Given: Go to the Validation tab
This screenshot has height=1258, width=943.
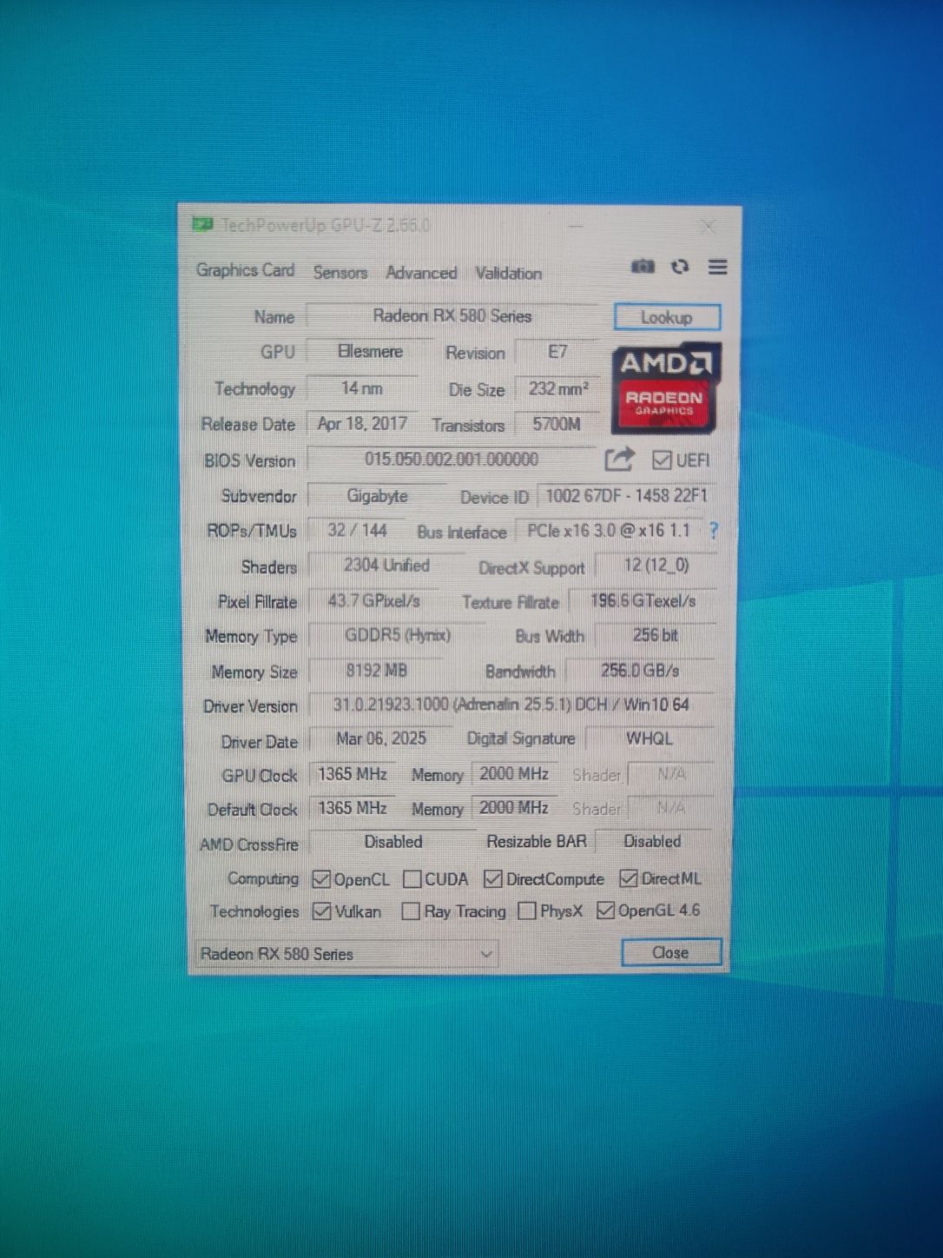Looking at the screenshot, I should 509,273.
